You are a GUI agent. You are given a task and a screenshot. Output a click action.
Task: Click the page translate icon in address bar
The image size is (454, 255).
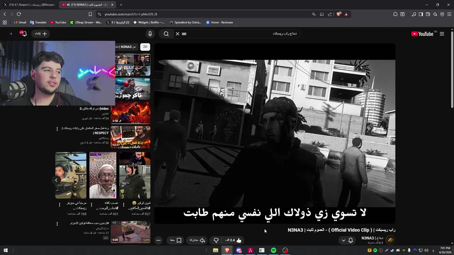314,14
